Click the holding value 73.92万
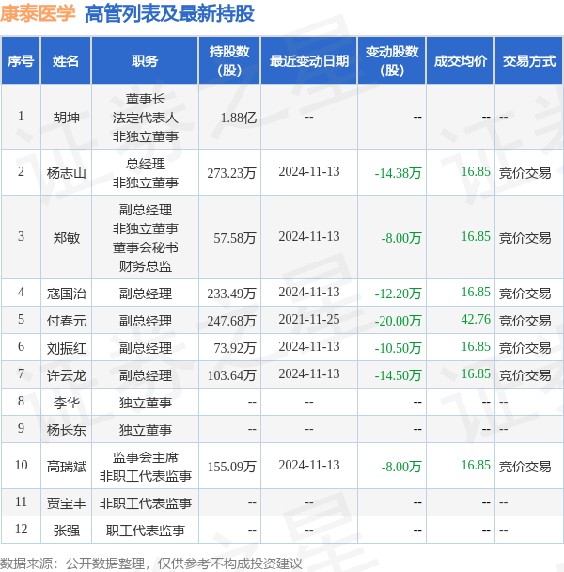 click(235, 348)
